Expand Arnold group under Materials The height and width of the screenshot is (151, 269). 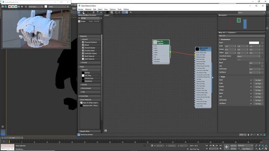[81, 62]
